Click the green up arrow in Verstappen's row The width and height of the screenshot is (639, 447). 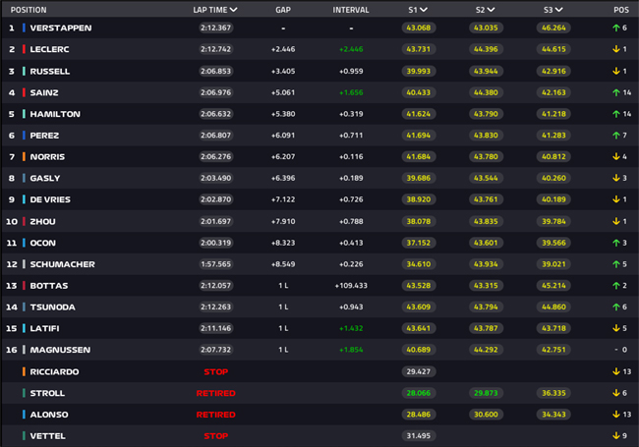(611, 28)
